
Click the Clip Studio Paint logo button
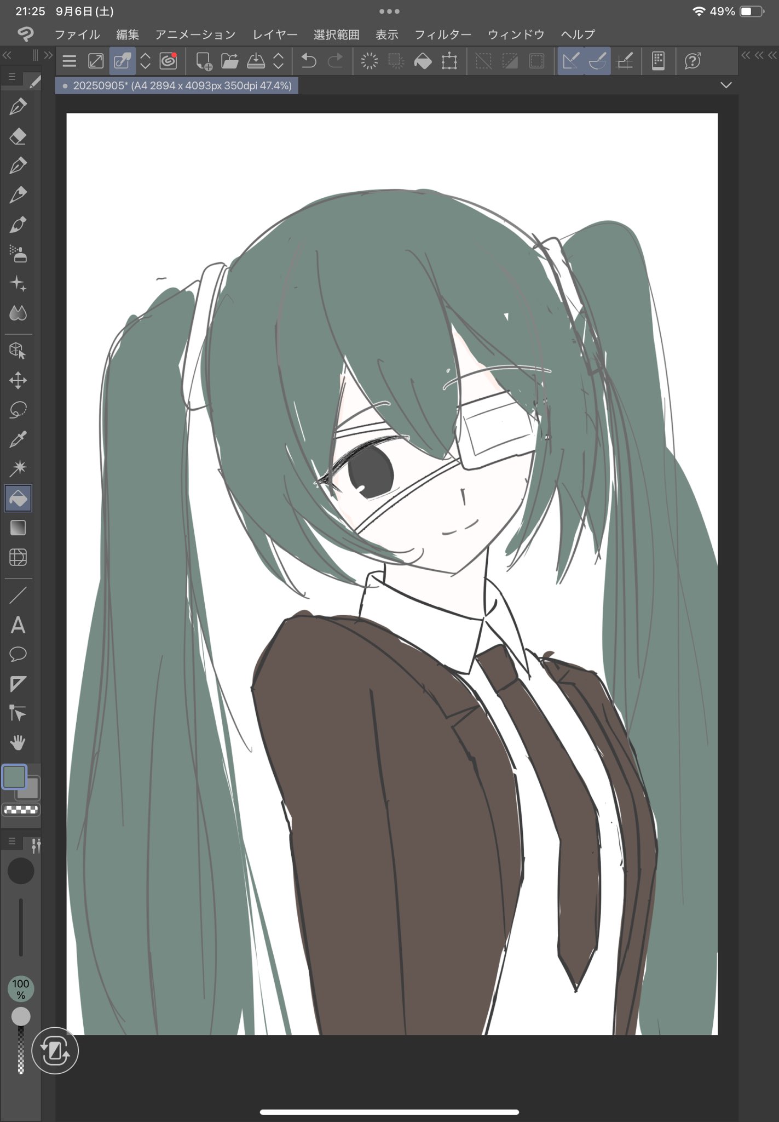(25, 34)
